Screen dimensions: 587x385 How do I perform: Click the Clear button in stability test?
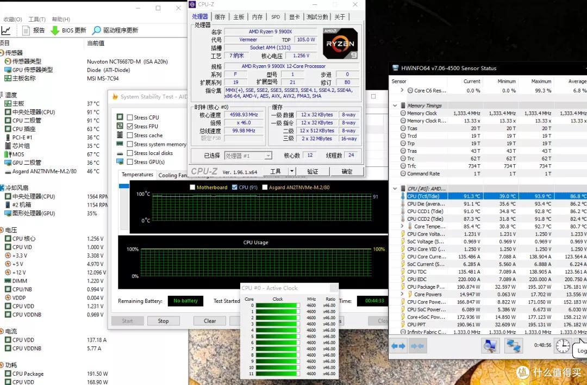[210, 321]
